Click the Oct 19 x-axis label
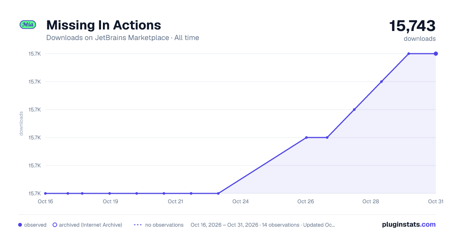 (x=110, y=201)
